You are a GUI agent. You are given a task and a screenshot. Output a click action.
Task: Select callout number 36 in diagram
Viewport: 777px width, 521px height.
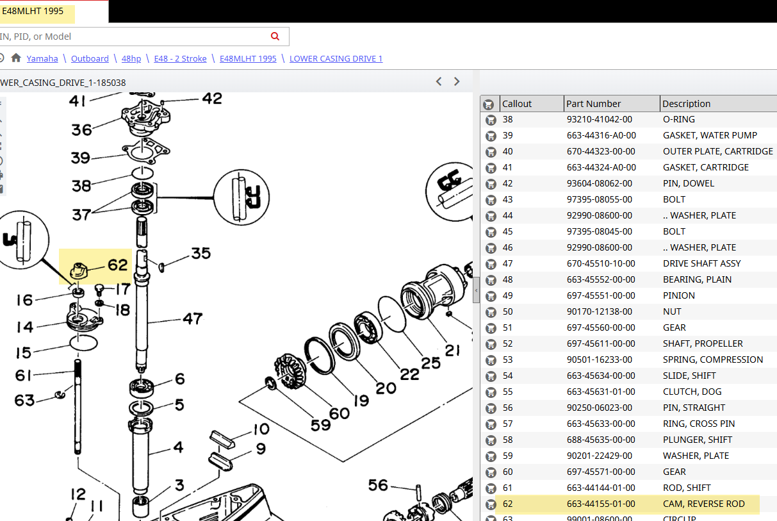pyautogui.click(x=81, y=130)
